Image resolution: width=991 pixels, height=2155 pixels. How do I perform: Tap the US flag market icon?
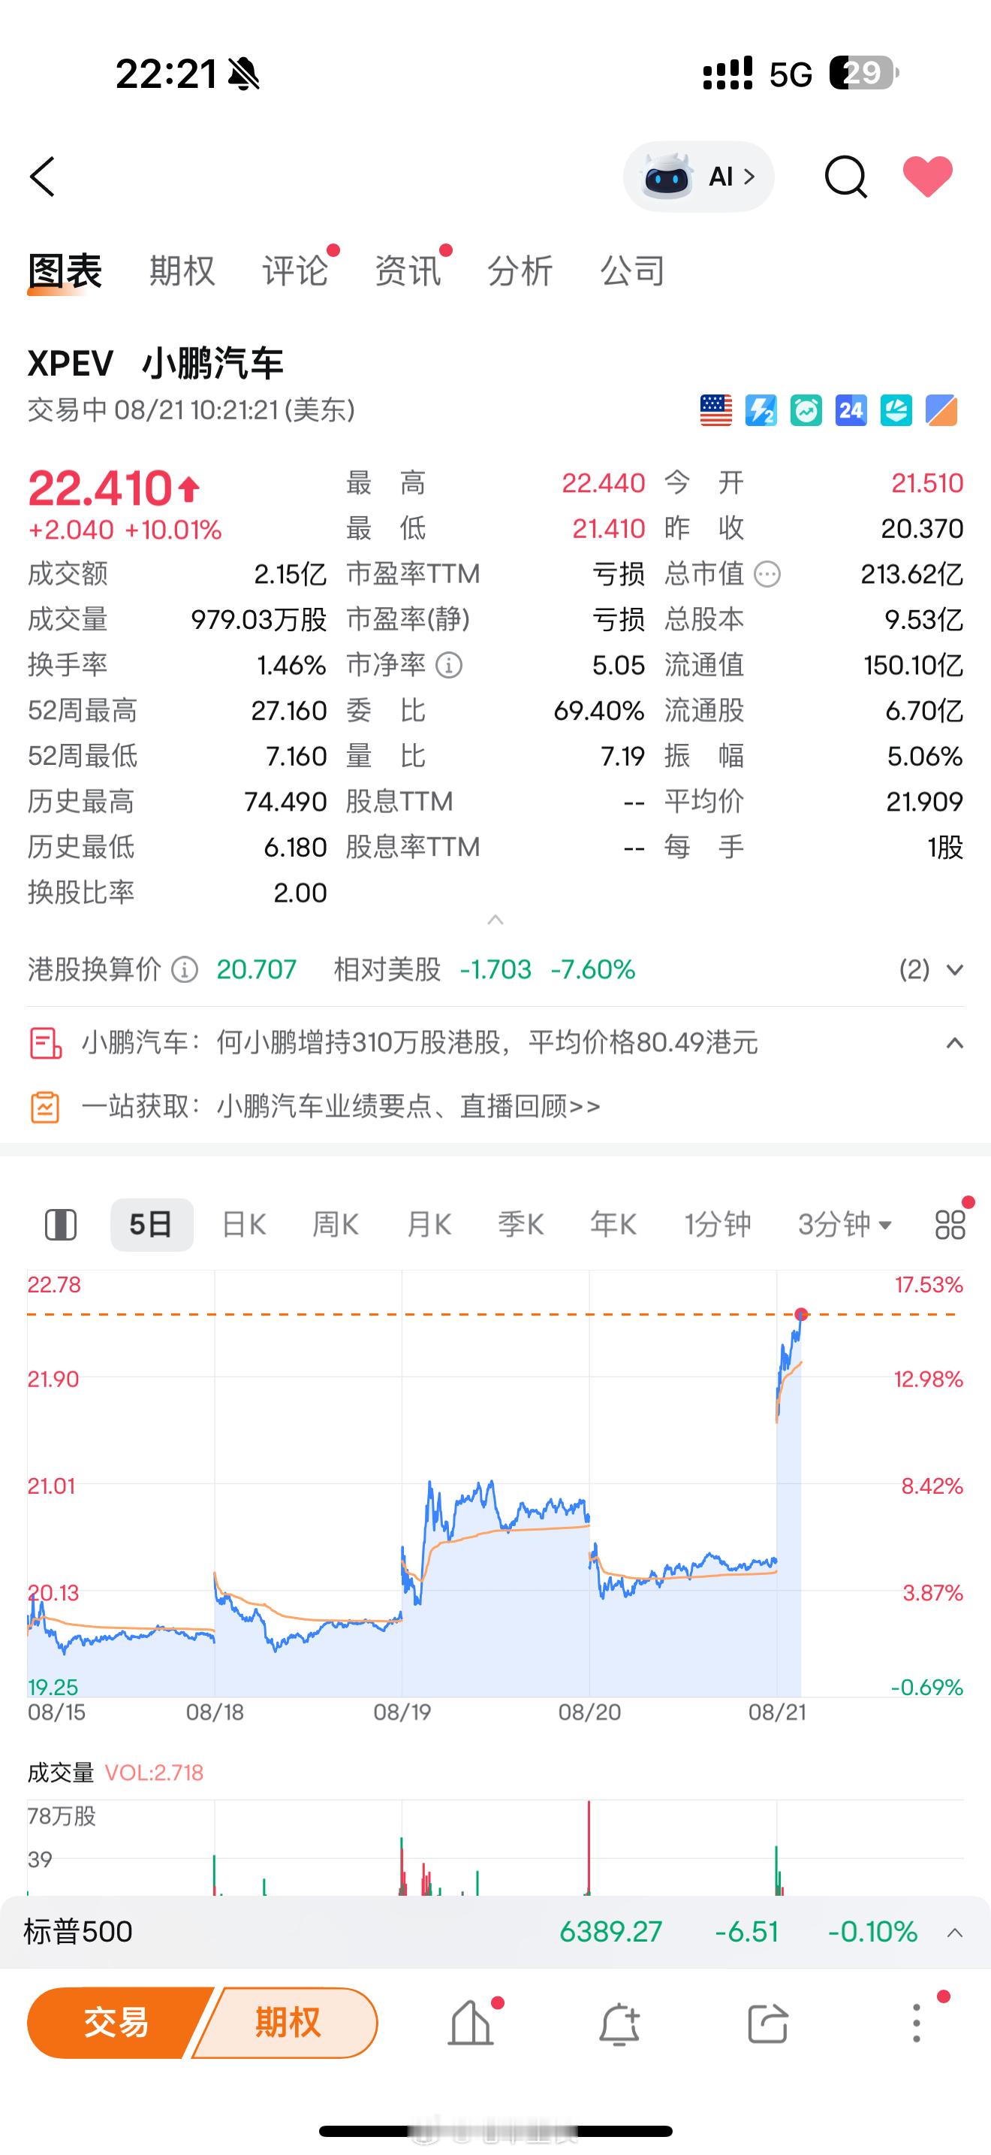click(x=716, y=410)
